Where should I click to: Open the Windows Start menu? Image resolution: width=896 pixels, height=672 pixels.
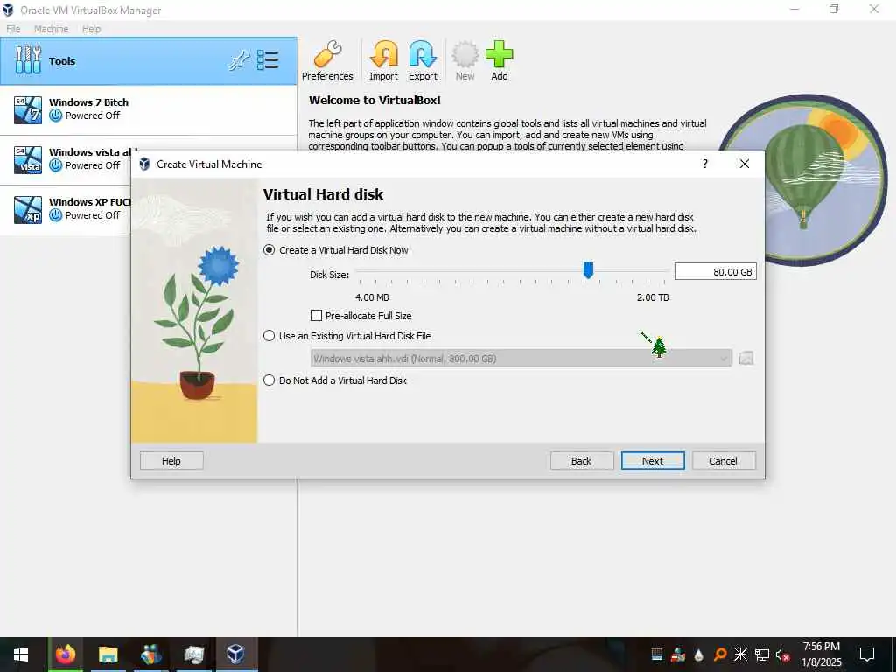(x=21, y=654)
